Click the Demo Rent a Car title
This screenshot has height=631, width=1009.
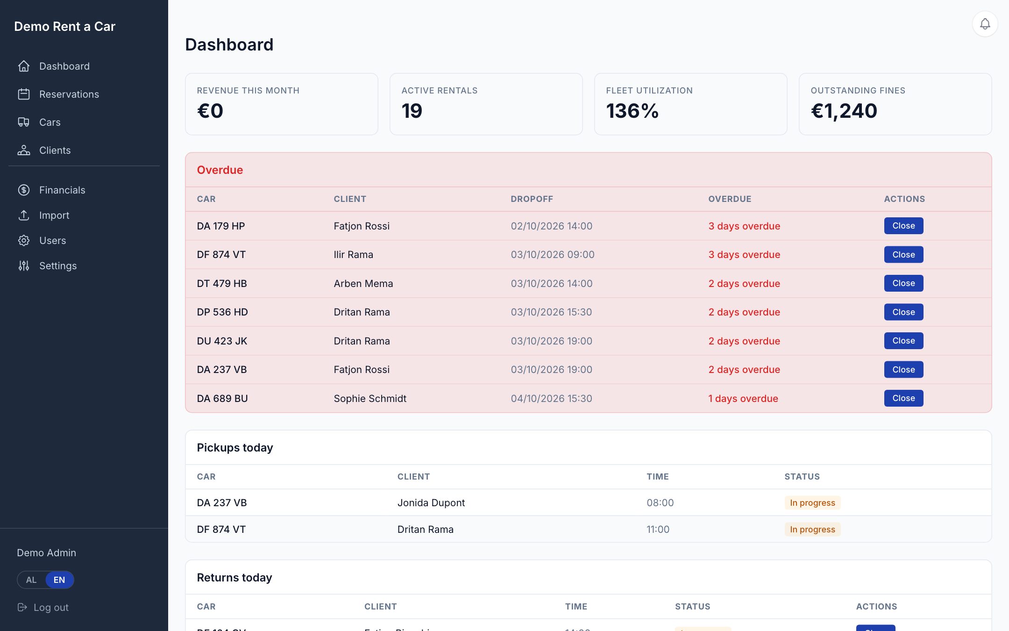click(x=64, y=26)
